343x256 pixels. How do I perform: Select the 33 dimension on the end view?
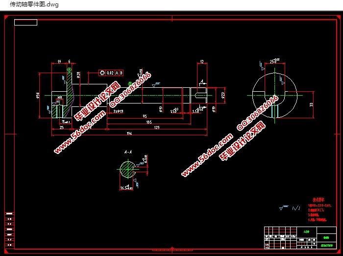[311, 104]
